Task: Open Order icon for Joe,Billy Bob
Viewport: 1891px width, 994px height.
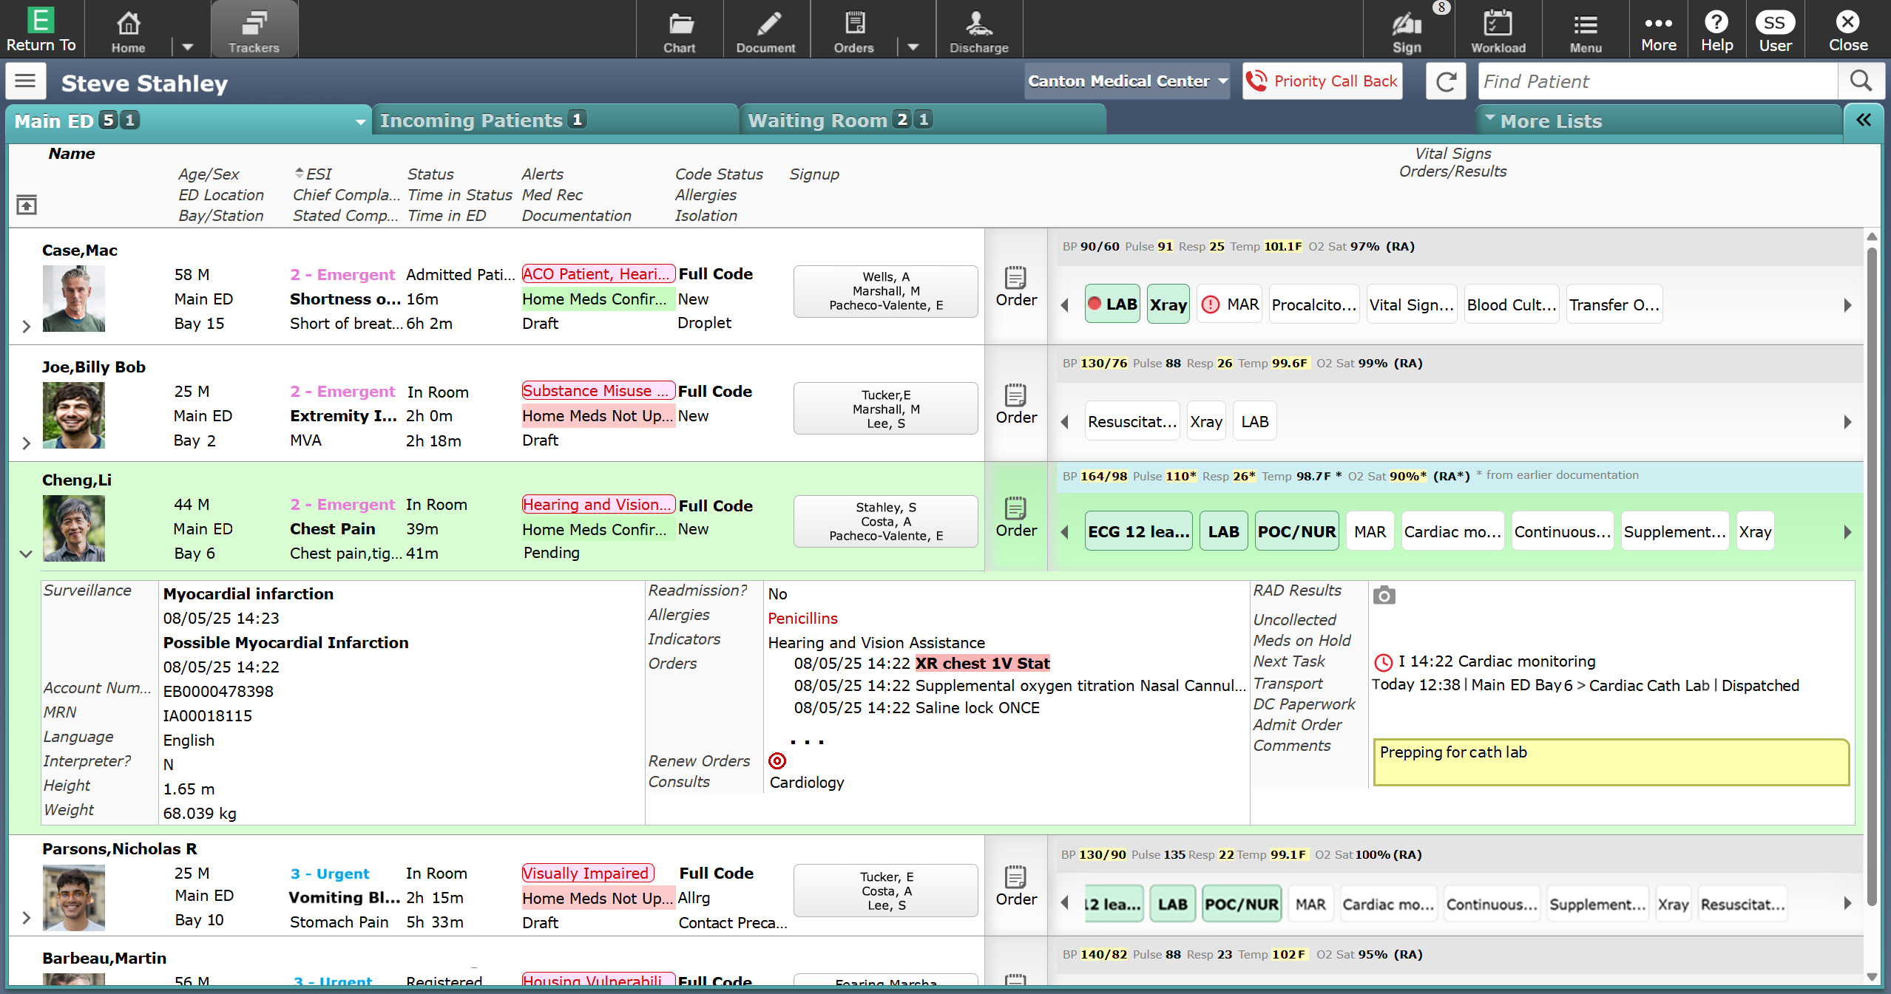Action: (x=1016, y=404)
